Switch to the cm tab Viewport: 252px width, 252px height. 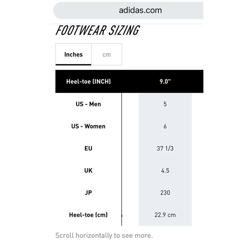107,54
